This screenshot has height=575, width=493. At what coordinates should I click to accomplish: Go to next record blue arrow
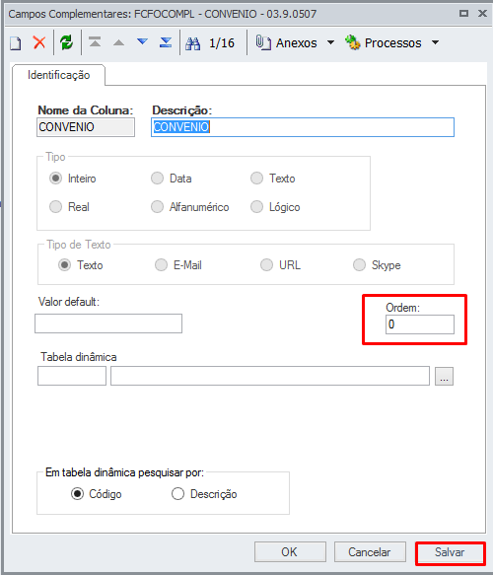click(x=142, y=42)
